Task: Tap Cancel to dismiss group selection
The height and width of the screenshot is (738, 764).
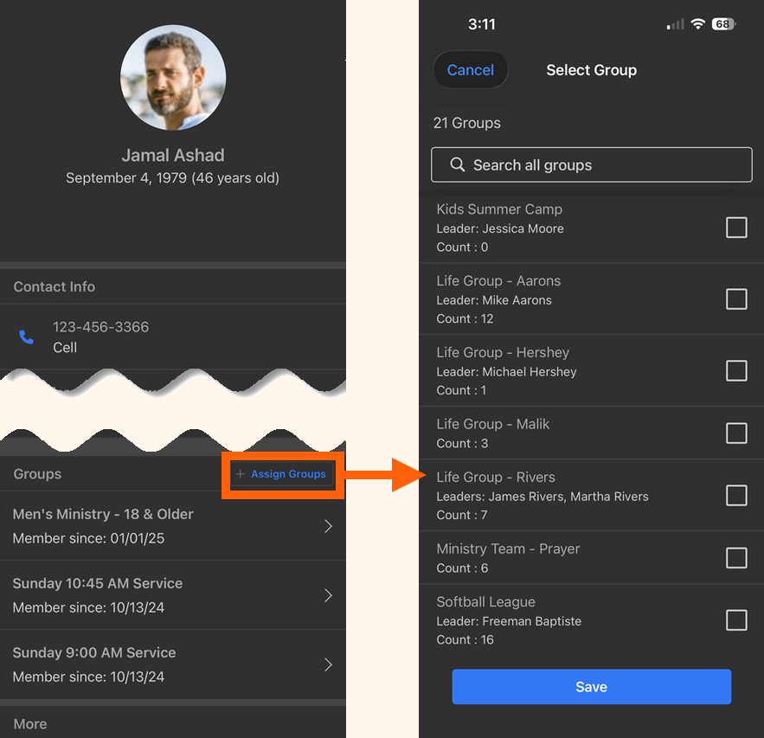Action: 470,70
